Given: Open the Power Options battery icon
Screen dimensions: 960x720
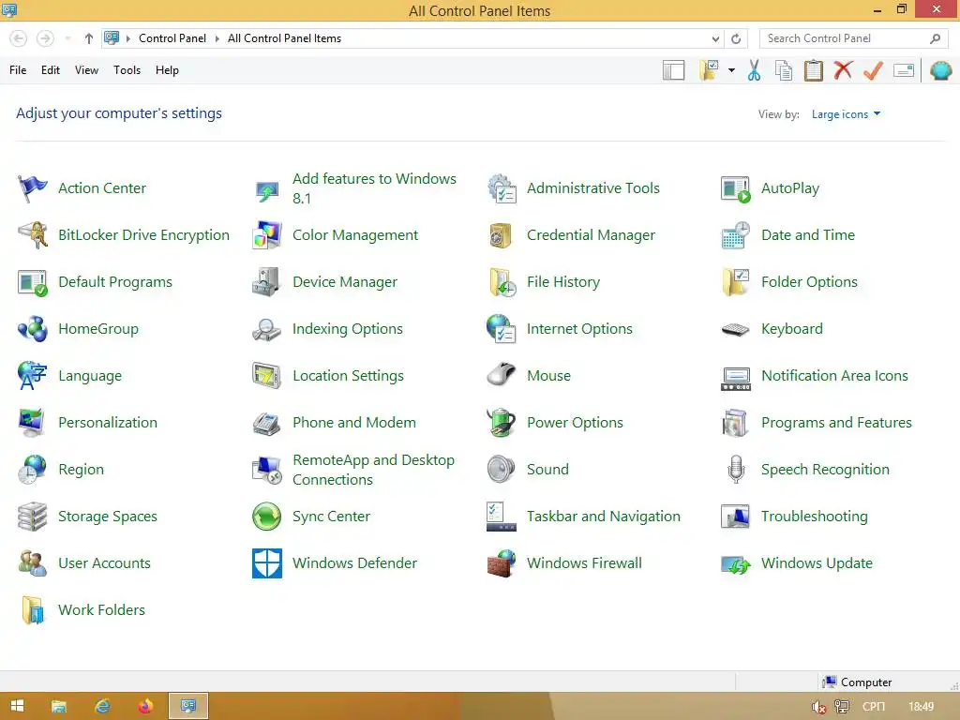Looking at the screenshot, I should point(502,423).
